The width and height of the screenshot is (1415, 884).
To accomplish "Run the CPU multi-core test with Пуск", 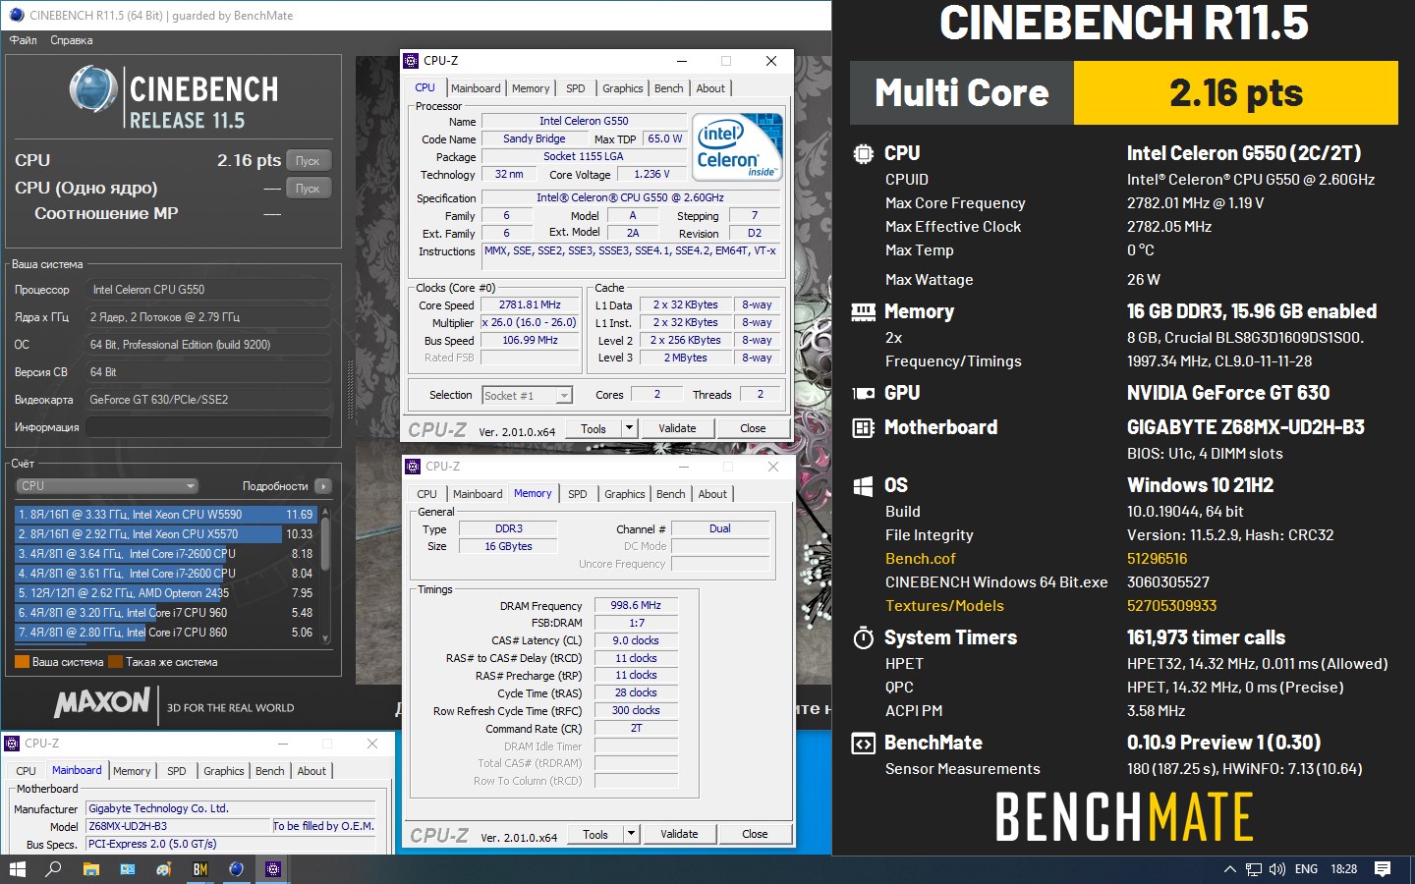I will 308,160.
